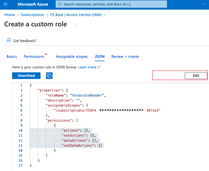Click the Edit button for the JSON
Image resolution: width=209 pixels, height=171 pixels.
click(x=196, y=75)
